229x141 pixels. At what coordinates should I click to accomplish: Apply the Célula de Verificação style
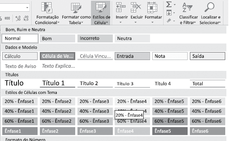click(58, 56)
